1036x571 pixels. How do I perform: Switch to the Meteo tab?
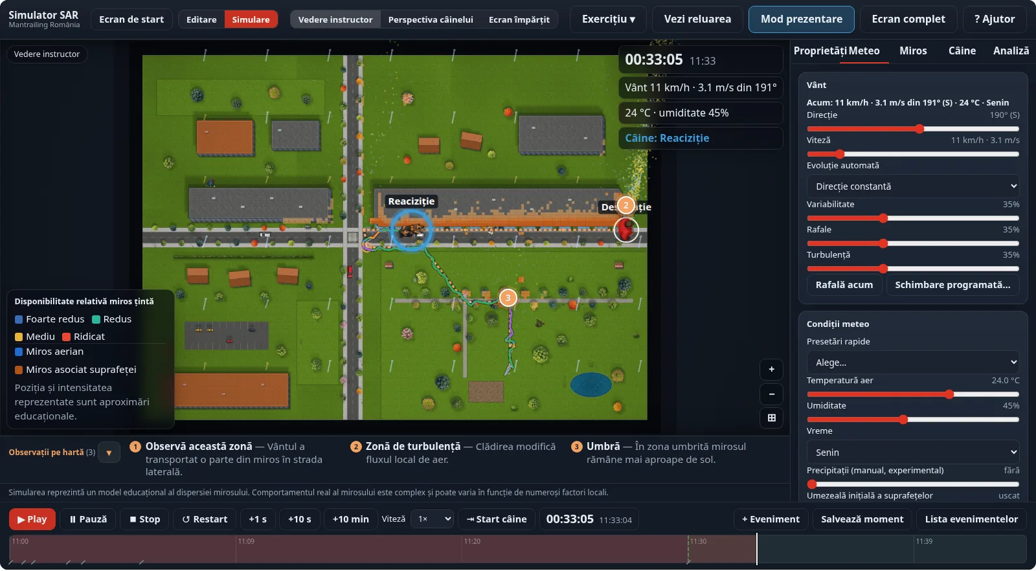point(864,51)
